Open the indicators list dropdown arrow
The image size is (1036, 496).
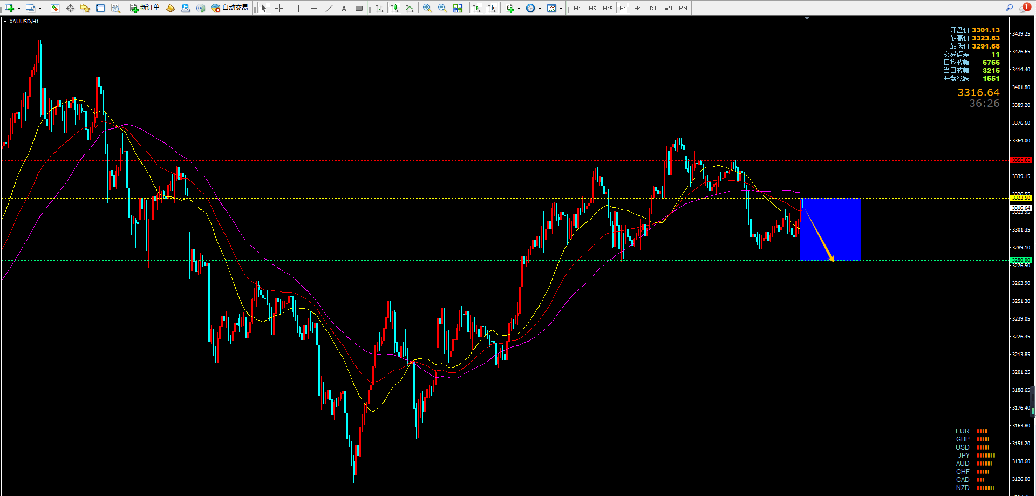pyautogui.click(x=519, y=8)
